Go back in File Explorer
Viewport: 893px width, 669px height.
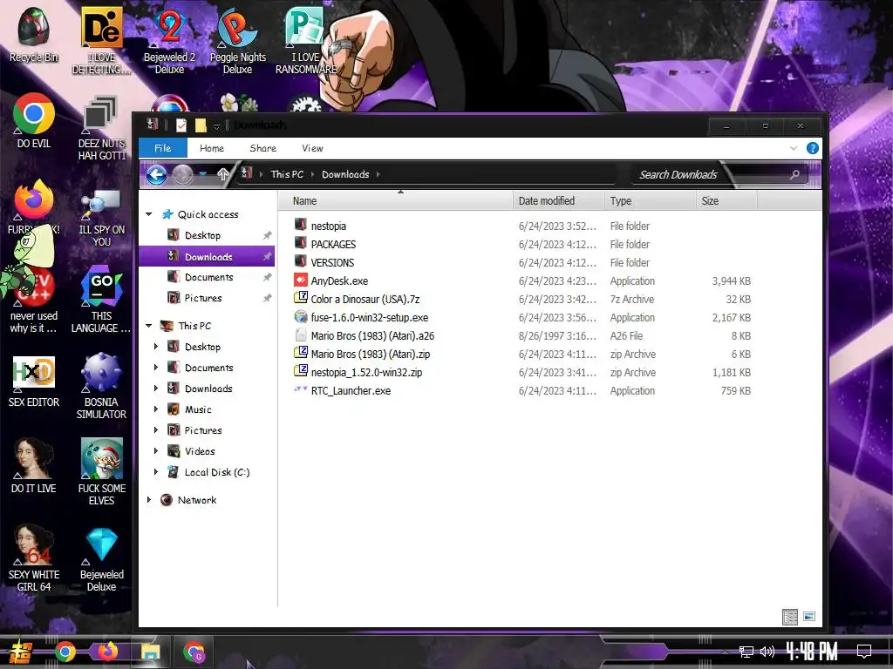[157, 174]
